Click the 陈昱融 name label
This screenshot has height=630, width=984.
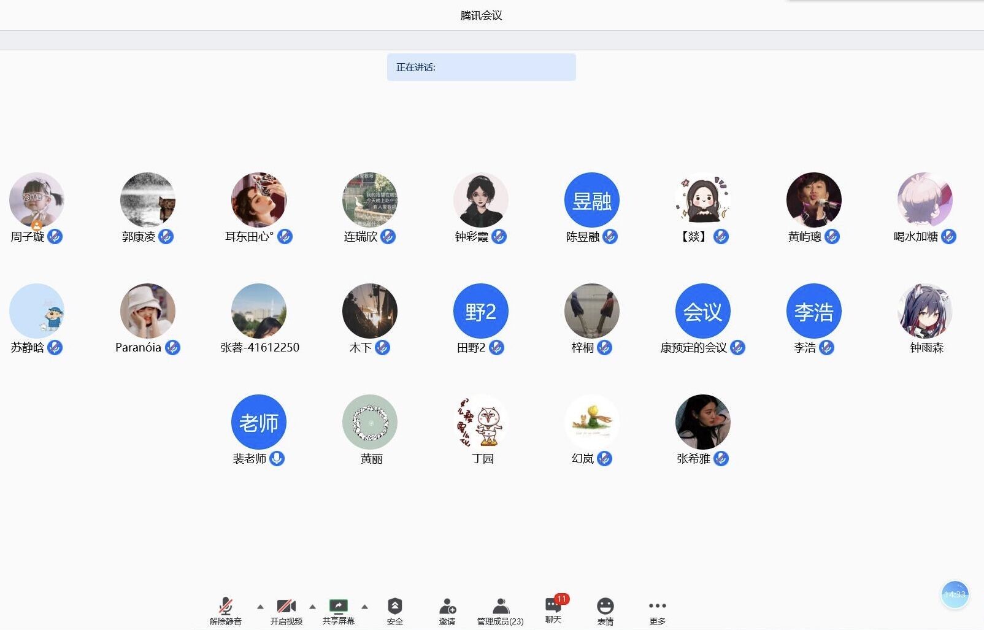click(582, 237)
